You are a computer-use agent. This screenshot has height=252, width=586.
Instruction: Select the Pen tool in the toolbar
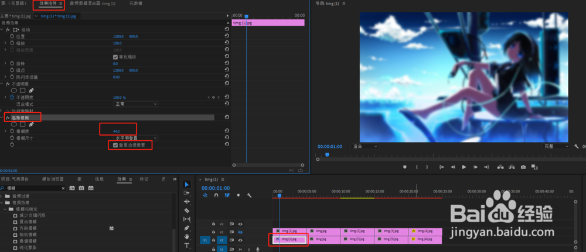point(188,228)
